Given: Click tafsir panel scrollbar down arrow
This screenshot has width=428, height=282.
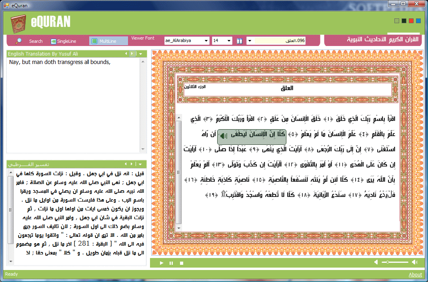Looking at the screenshot, I should [11, 262].
